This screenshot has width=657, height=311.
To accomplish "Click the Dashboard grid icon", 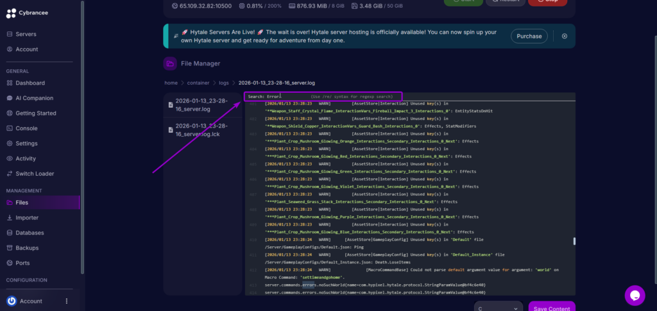I will (10, 83).
